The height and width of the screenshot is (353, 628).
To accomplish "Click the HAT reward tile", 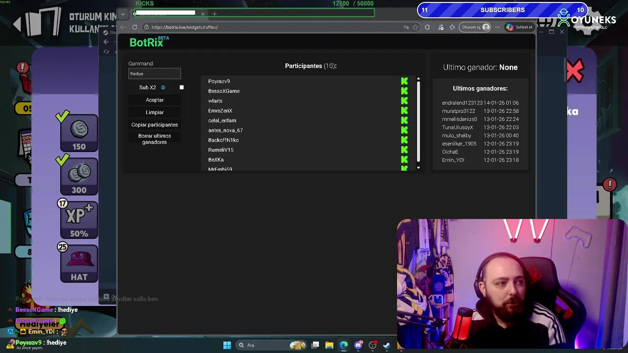I will 79,263.
